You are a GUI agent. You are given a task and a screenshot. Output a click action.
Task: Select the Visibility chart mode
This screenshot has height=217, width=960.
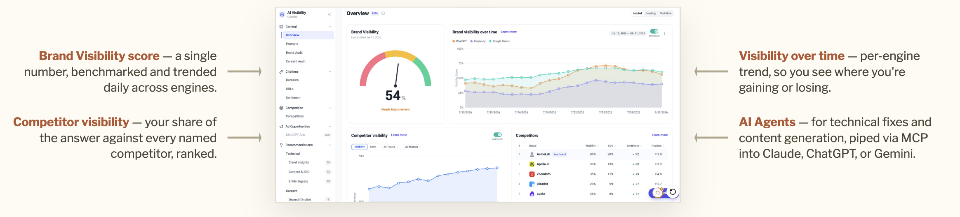(x=360, y=147)
